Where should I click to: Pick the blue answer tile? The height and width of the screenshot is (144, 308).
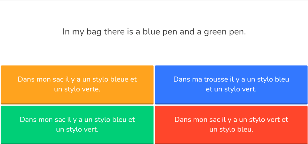[x=231, y=84]
